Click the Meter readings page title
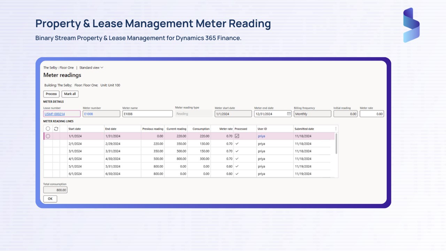The height and width of the screenshot is (251, 446). [62, 75]
